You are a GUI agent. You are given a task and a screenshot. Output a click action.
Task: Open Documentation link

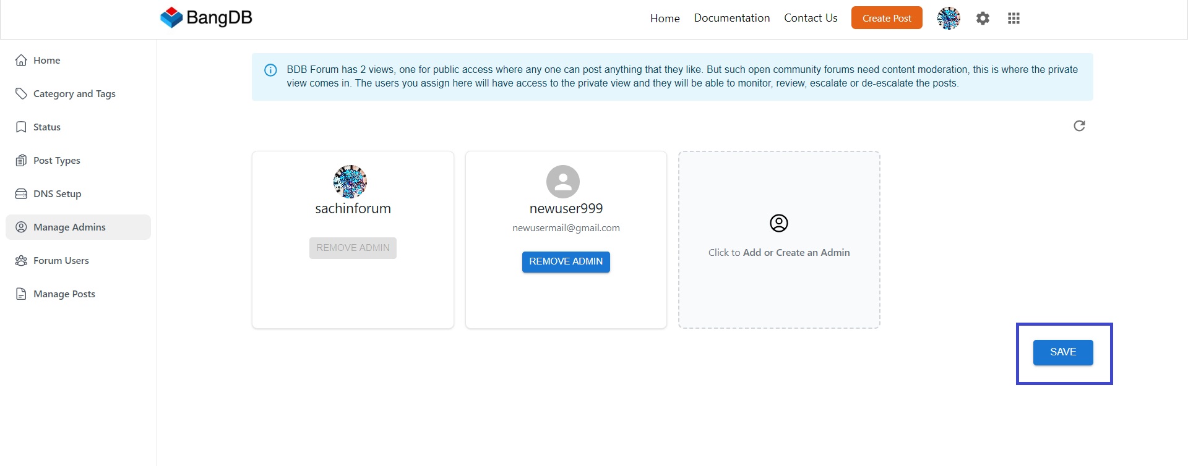coord(732,18)
